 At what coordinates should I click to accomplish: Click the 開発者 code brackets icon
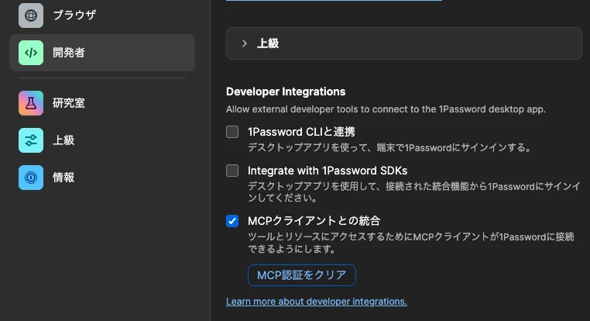pos(31,53)
